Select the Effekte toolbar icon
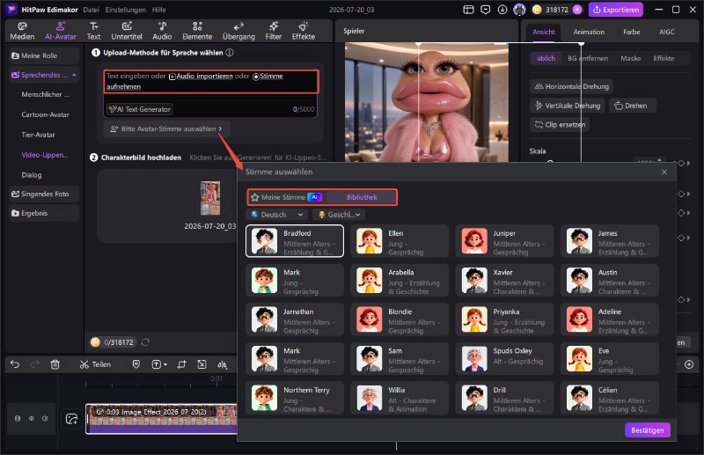 [304, 31]
